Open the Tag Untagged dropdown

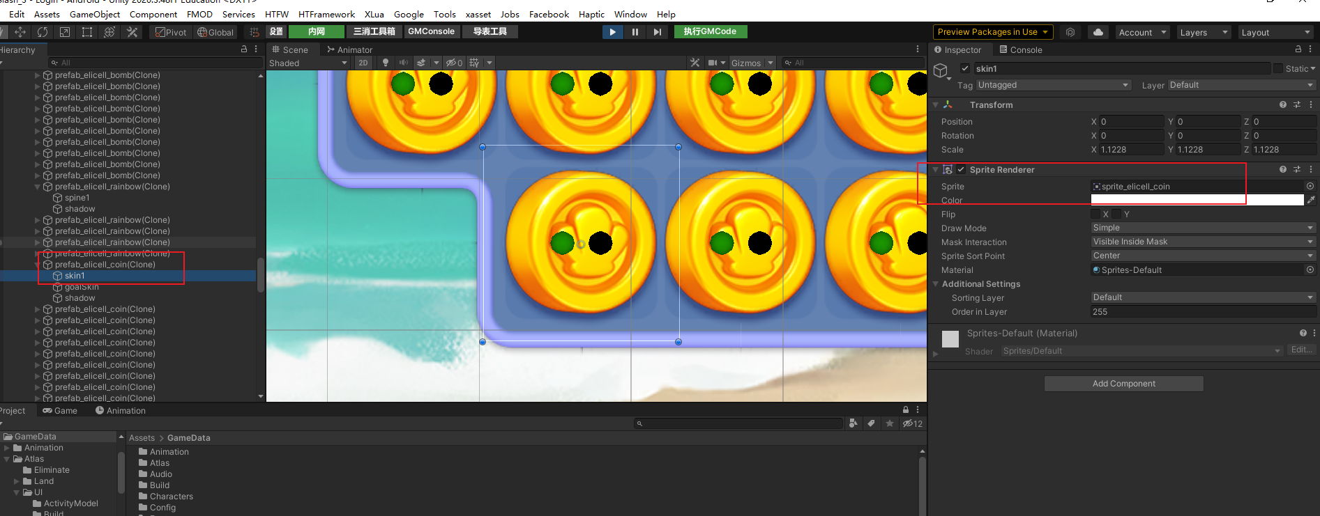[1054, 85]
